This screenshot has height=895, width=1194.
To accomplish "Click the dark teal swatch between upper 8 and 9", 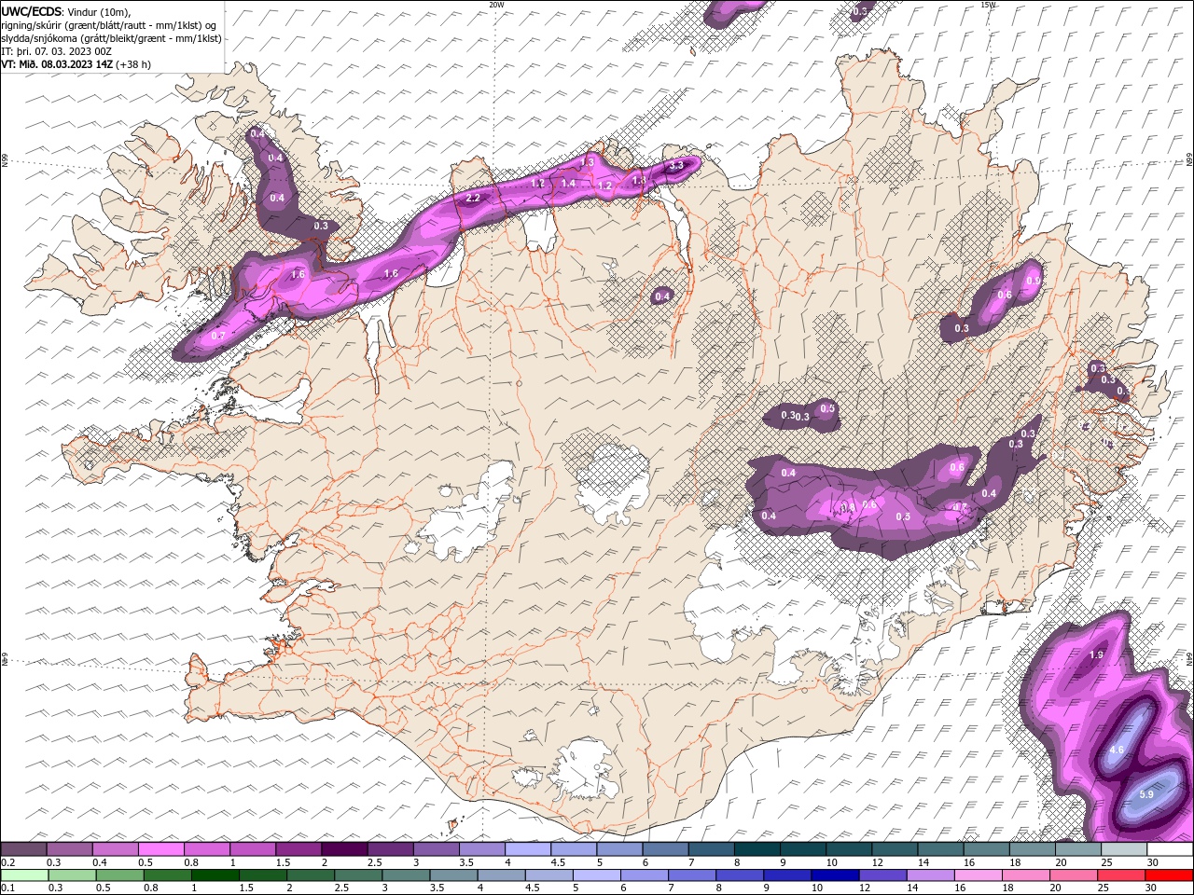I will pos(757,849).
